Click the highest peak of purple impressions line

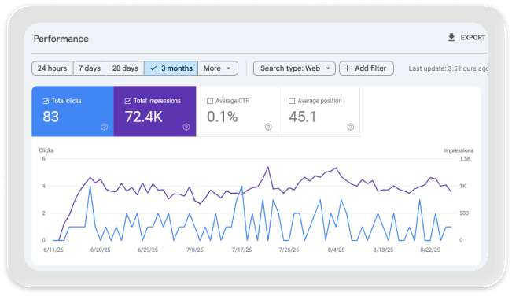coord(268,167)
